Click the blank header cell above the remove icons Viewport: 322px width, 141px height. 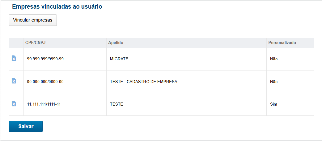click(16, 43)
